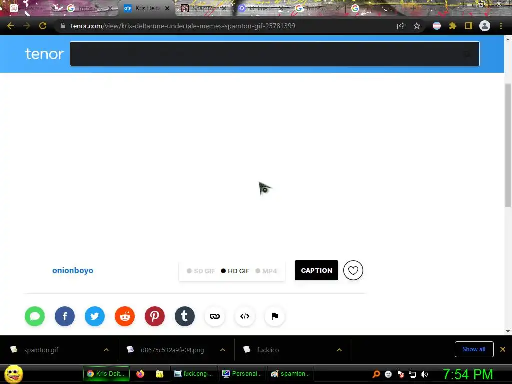Switch to spamton... paint taskbar window
Image resolution: width=512 pixels, height=384 pixels.
click(290, 374)
